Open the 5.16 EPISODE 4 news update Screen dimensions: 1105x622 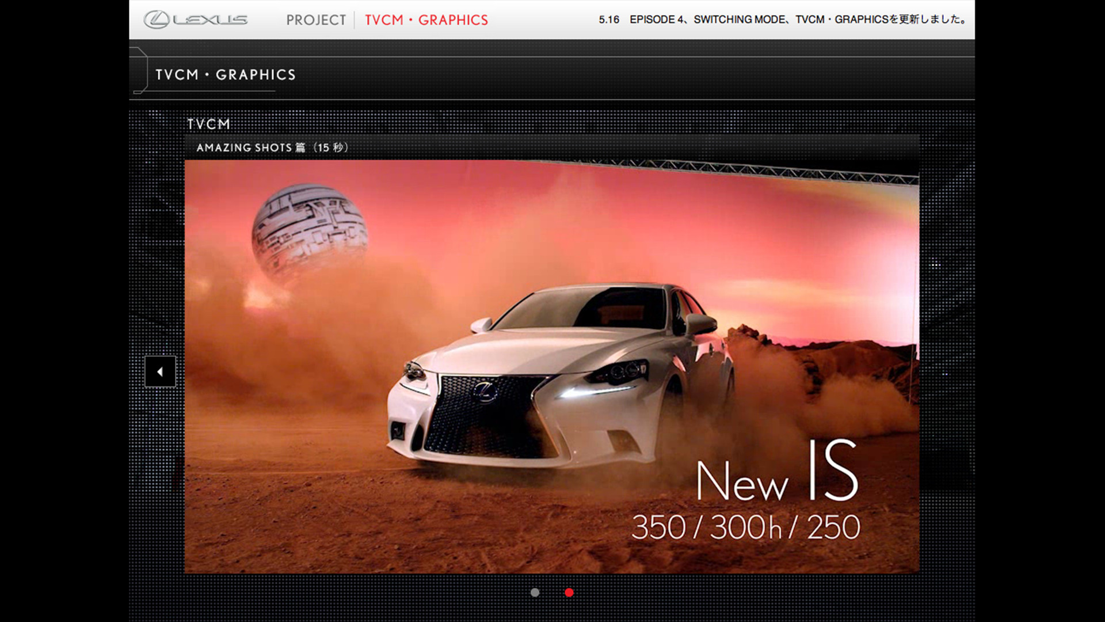(x=783, y=20)
